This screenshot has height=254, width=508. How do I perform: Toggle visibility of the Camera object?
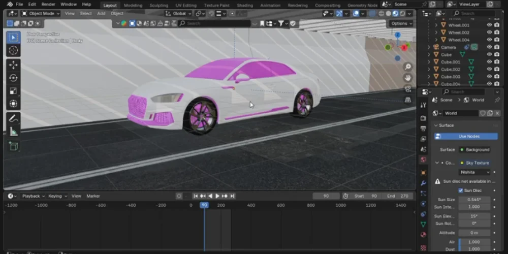point(490,47)
